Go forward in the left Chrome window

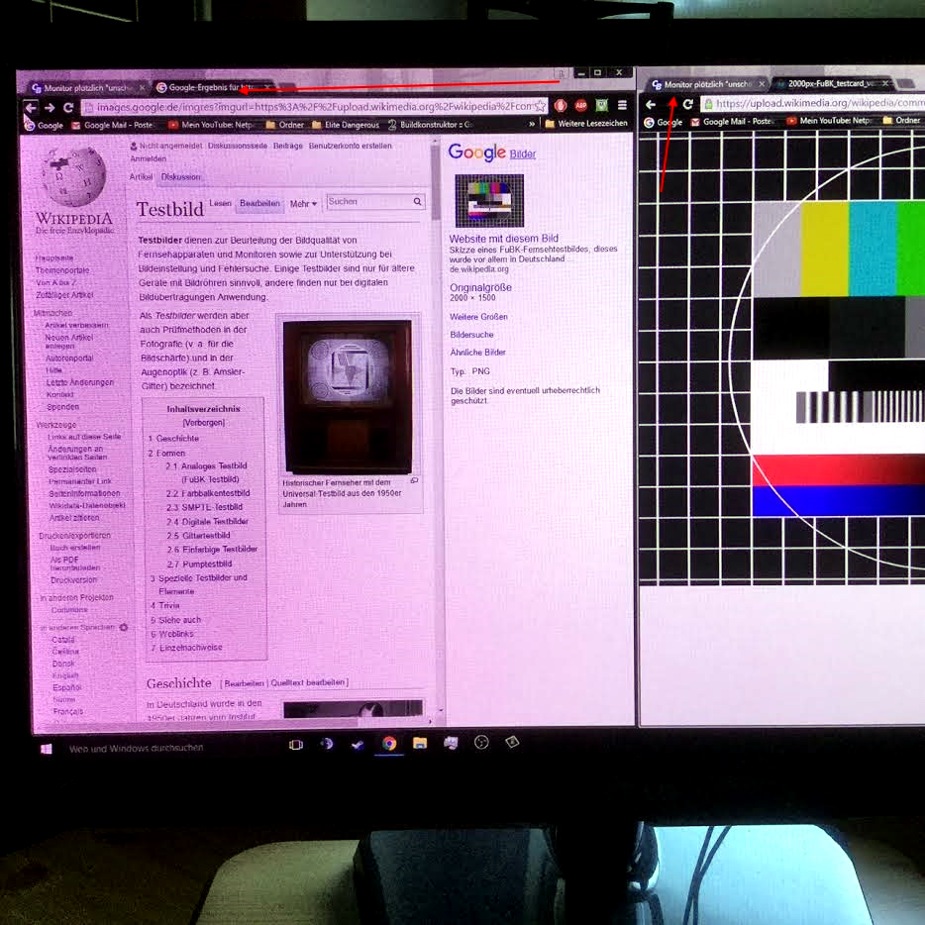point(50,107)
